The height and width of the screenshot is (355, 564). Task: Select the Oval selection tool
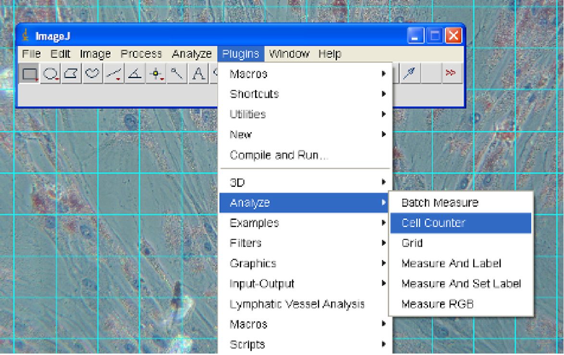click(x=50, y=73)
